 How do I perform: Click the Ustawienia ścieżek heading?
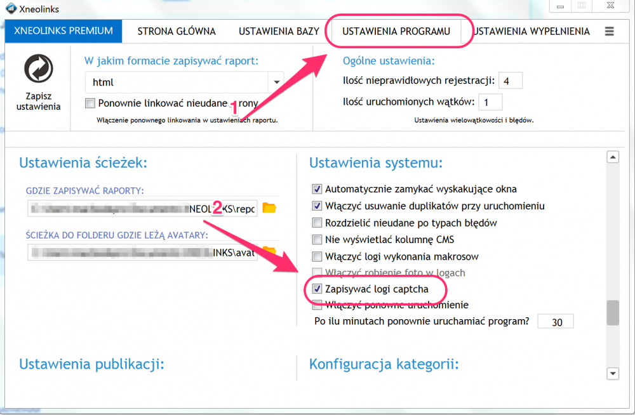(83, 162)
